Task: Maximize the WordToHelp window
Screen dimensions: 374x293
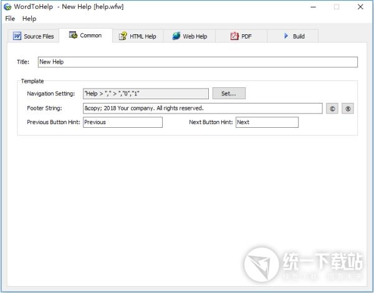Action: click(x=337, y=7)
